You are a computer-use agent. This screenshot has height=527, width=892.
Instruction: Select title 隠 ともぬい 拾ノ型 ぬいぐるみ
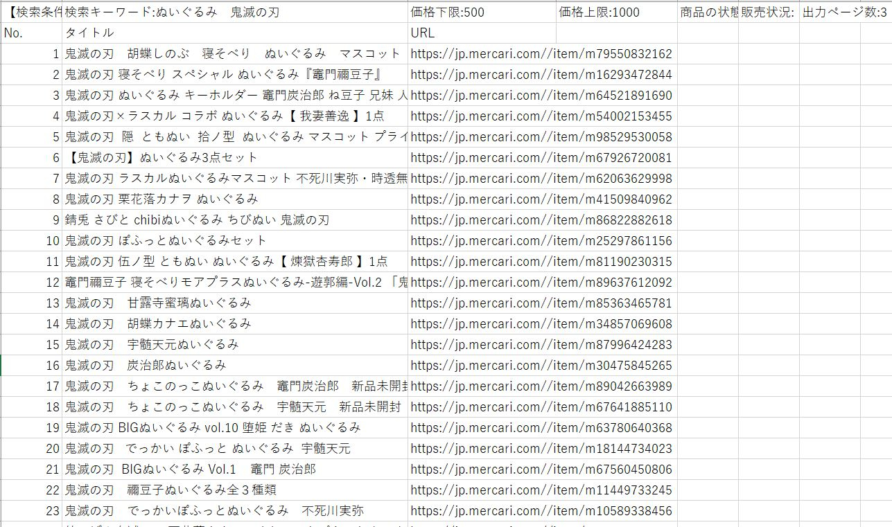tap(235, 136)
